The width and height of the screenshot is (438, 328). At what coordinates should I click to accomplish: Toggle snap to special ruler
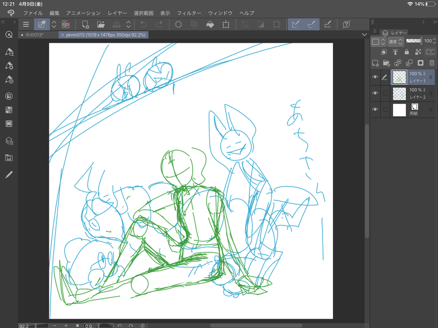(311, 25)
